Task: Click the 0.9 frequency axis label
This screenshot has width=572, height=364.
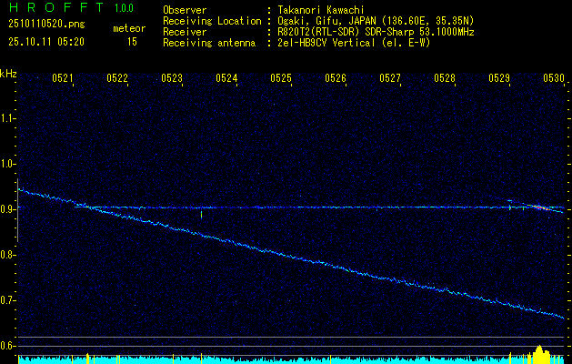Action: coord(9,209)
